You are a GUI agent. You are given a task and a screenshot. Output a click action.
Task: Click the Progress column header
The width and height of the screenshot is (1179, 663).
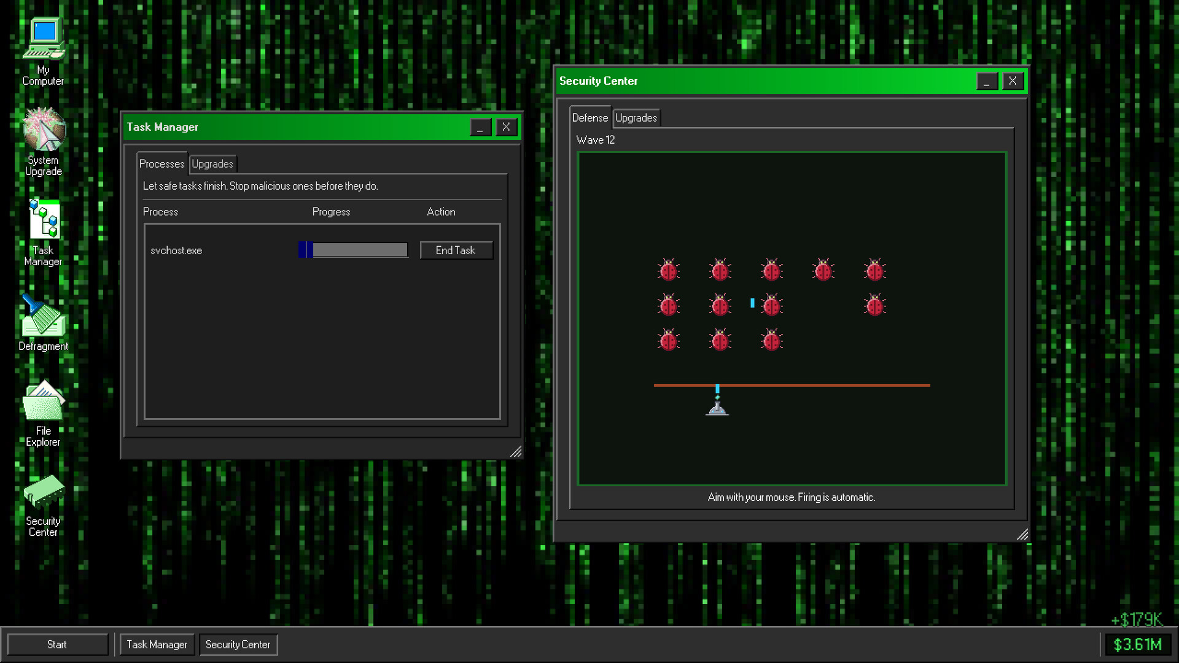pos(331,212)
